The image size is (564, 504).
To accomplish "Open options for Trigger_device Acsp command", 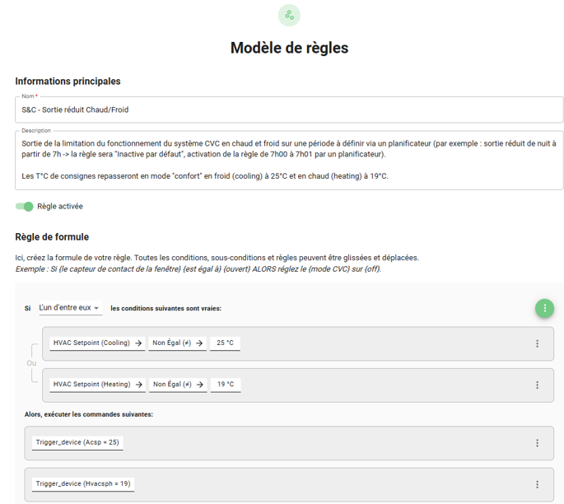I will pyautogui.click(x=538, y=443).
